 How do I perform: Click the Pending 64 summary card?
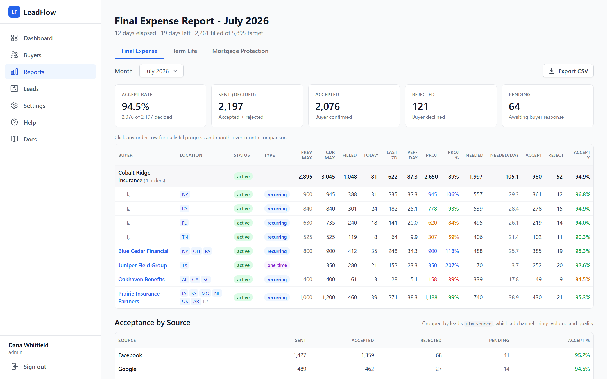tap(547, 106)
